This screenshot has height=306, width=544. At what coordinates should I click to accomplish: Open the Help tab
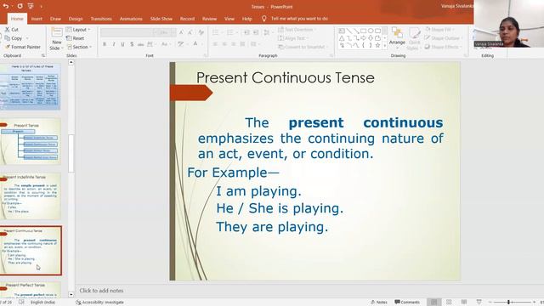pos(247,19)
